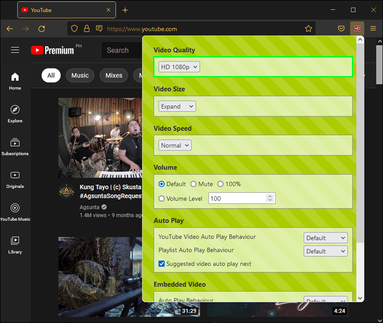This screenshot has height=323, width=383.
Task: Select the Mixes filter chip
Action: click(114, 75)
